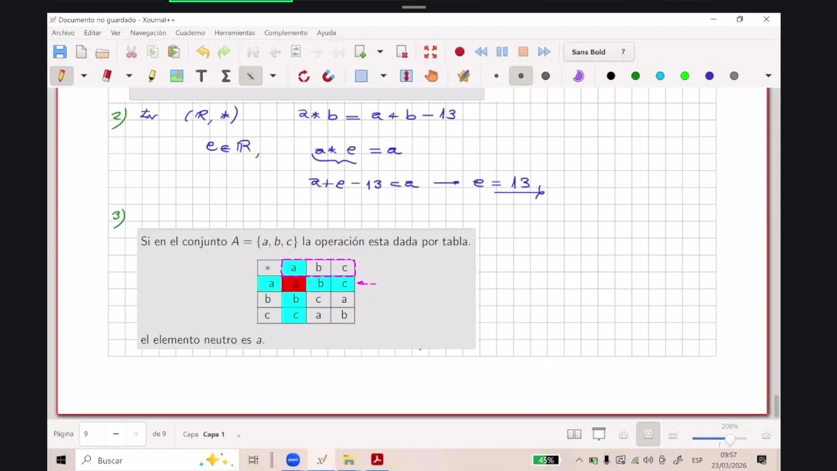This screenshot has height=471, width=837.
Task: Seek audio forward
Action: click(x=544, y=52)
